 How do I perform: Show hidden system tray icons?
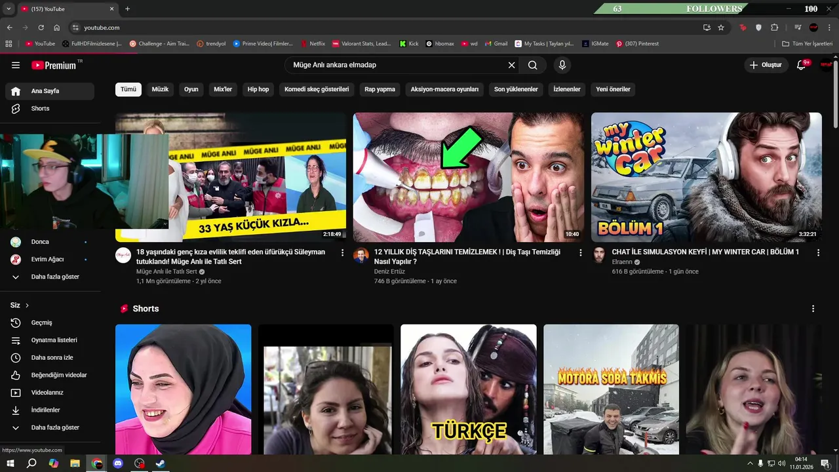[750, 463]
